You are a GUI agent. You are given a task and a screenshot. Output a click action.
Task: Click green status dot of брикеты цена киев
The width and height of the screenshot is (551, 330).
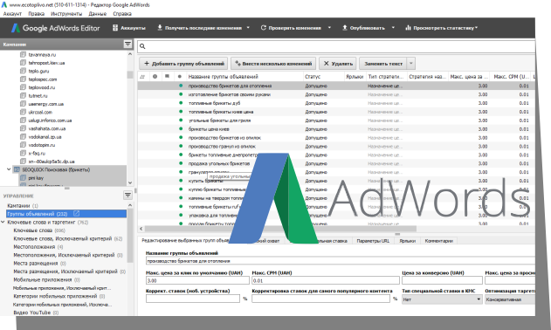(181, 128)
